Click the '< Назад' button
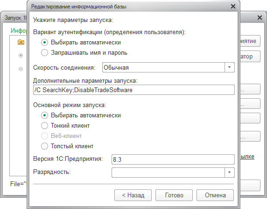Screen dimensions: 267x209 tap(133, 195)
